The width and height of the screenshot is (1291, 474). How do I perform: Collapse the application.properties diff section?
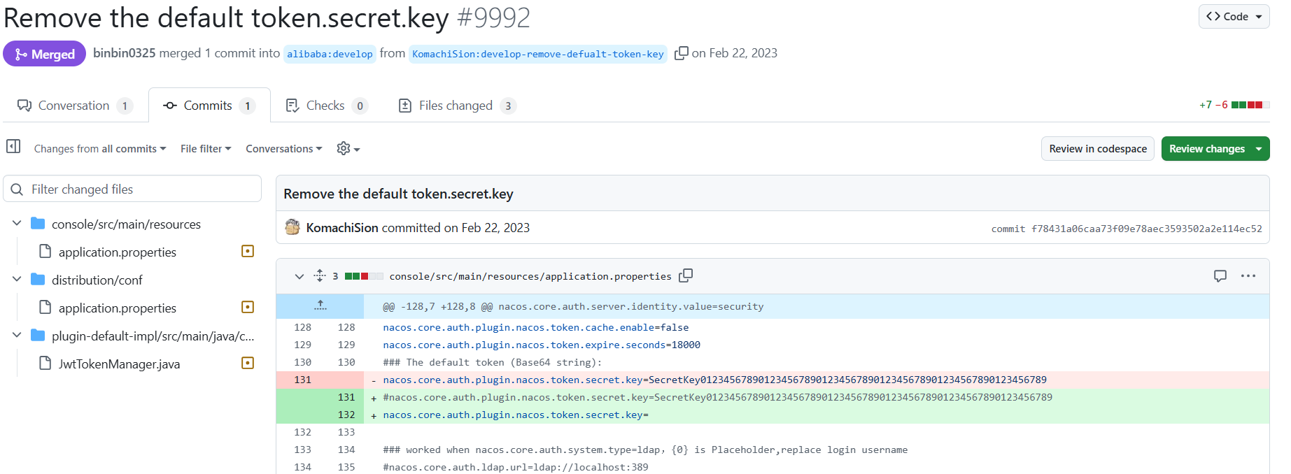coord(299,276)
